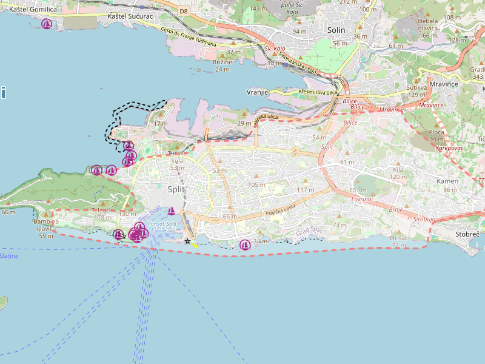The height and width of the screenshot is (364, 485).
Task: Click the Solin town label
Action: click(x=336, y=30)
